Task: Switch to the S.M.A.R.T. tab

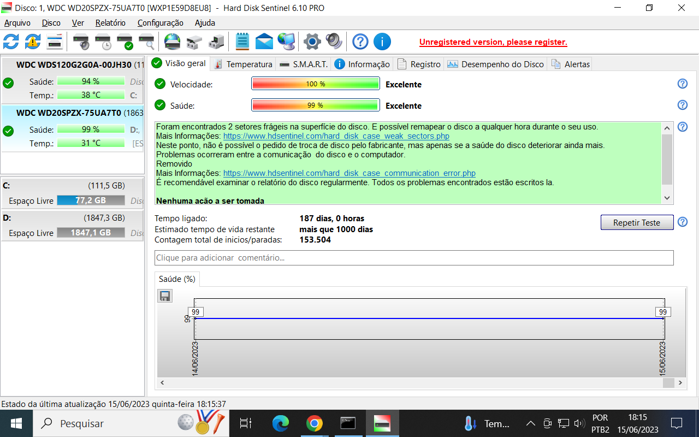Action: click(303, 64)
